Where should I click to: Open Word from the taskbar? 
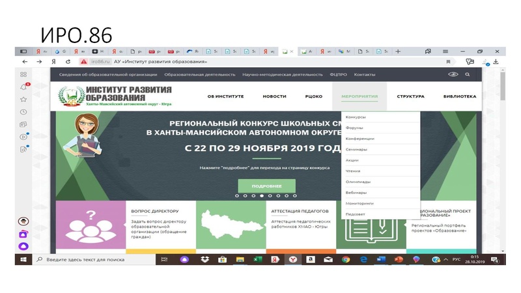[x=381, y=259]
